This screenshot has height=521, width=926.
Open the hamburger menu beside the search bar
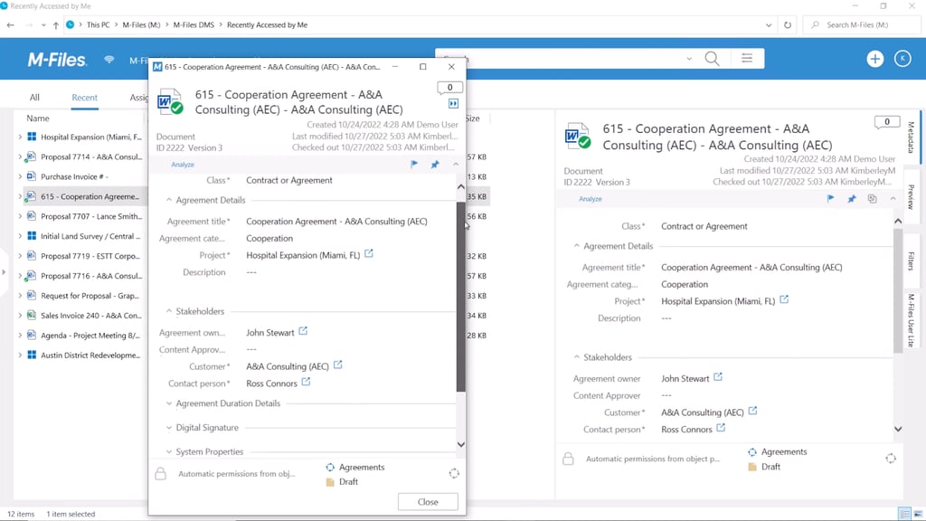coord(748,58)
